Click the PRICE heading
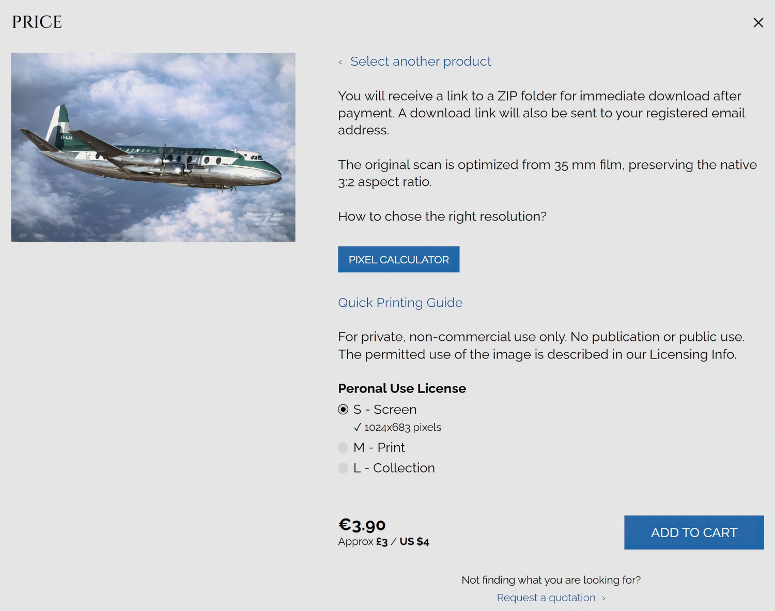The height and width of the screenshot is (611, 775). (x=37, y=22)
